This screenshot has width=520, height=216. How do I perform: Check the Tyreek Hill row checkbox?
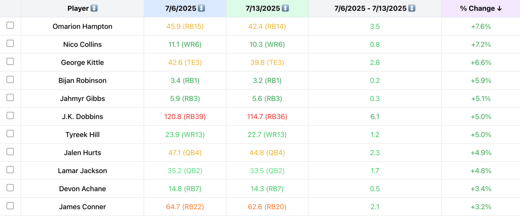pyautogui.click(x=10, y=134)
